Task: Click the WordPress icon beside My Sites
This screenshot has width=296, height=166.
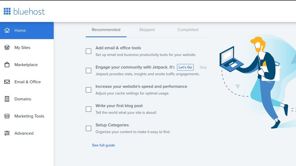Action: pos(7,48)
